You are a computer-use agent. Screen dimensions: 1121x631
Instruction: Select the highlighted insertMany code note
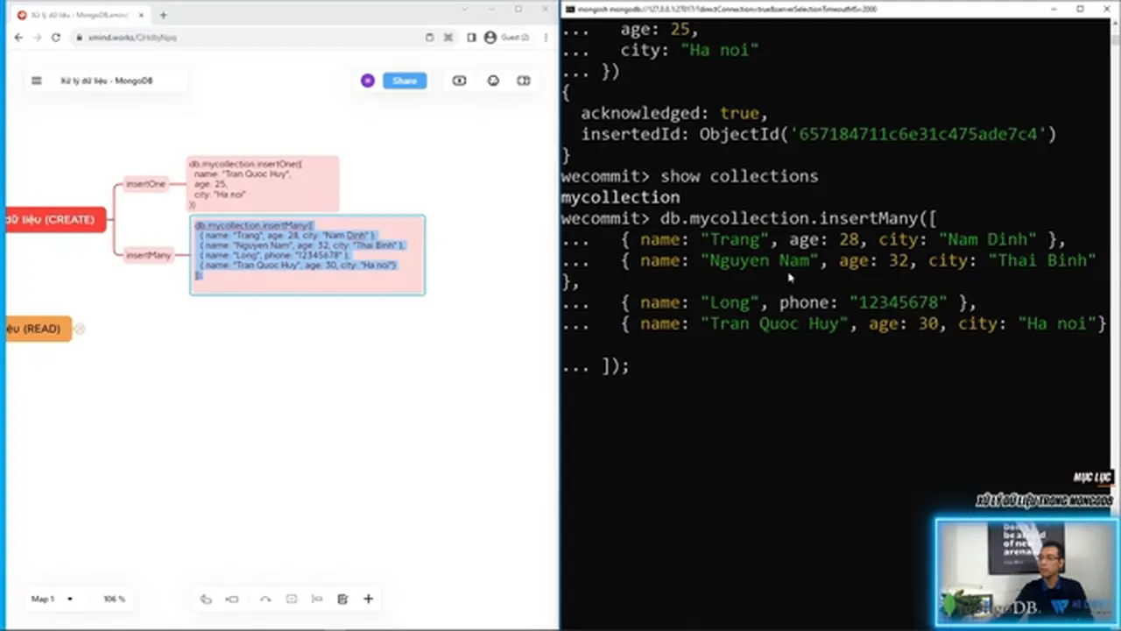(x=307, y=255)
